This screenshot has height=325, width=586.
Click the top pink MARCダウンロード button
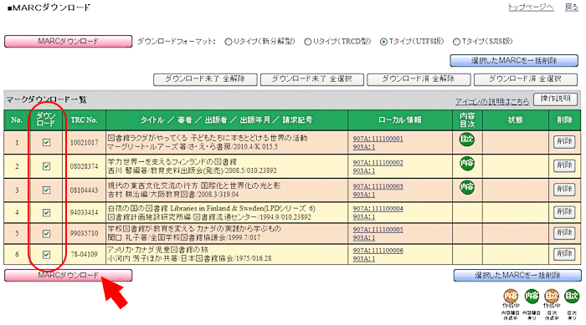tap(68, 41)
